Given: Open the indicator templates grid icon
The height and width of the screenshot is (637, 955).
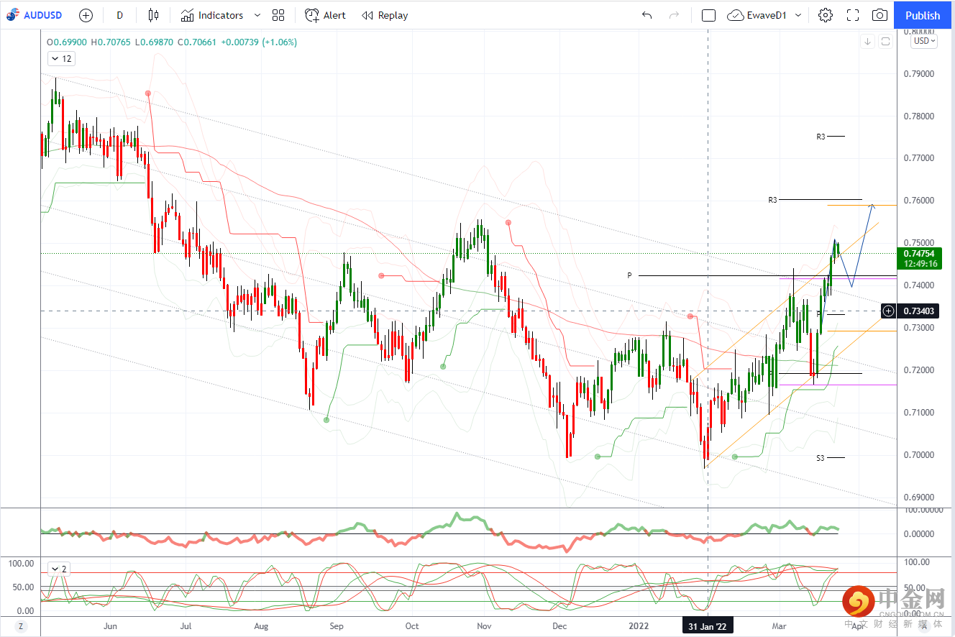Looking at the screenshot, I should [x=278, y=15].
